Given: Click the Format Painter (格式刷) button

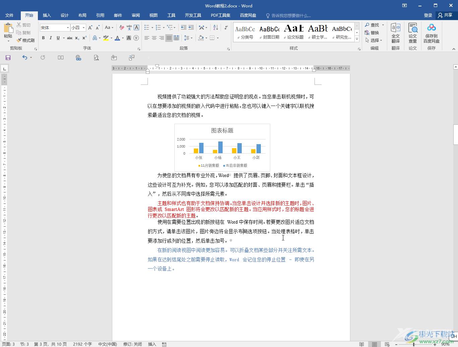Looking at the screenshot, I should click(x=25, y=40).
